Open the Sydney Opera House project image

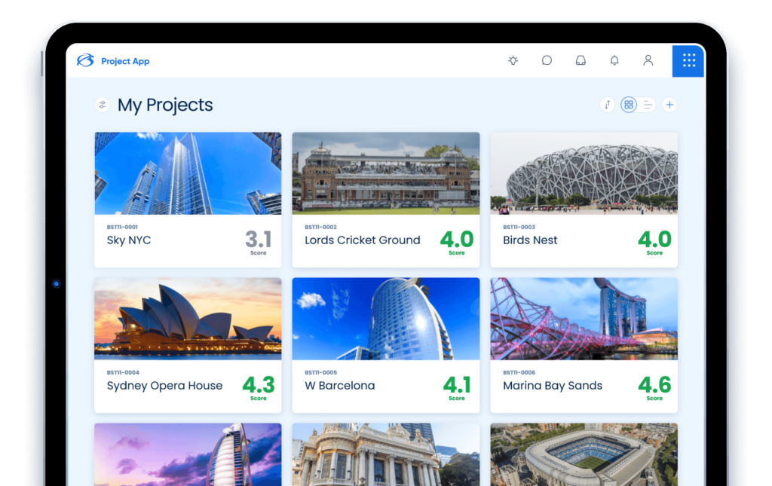(188, 319)
